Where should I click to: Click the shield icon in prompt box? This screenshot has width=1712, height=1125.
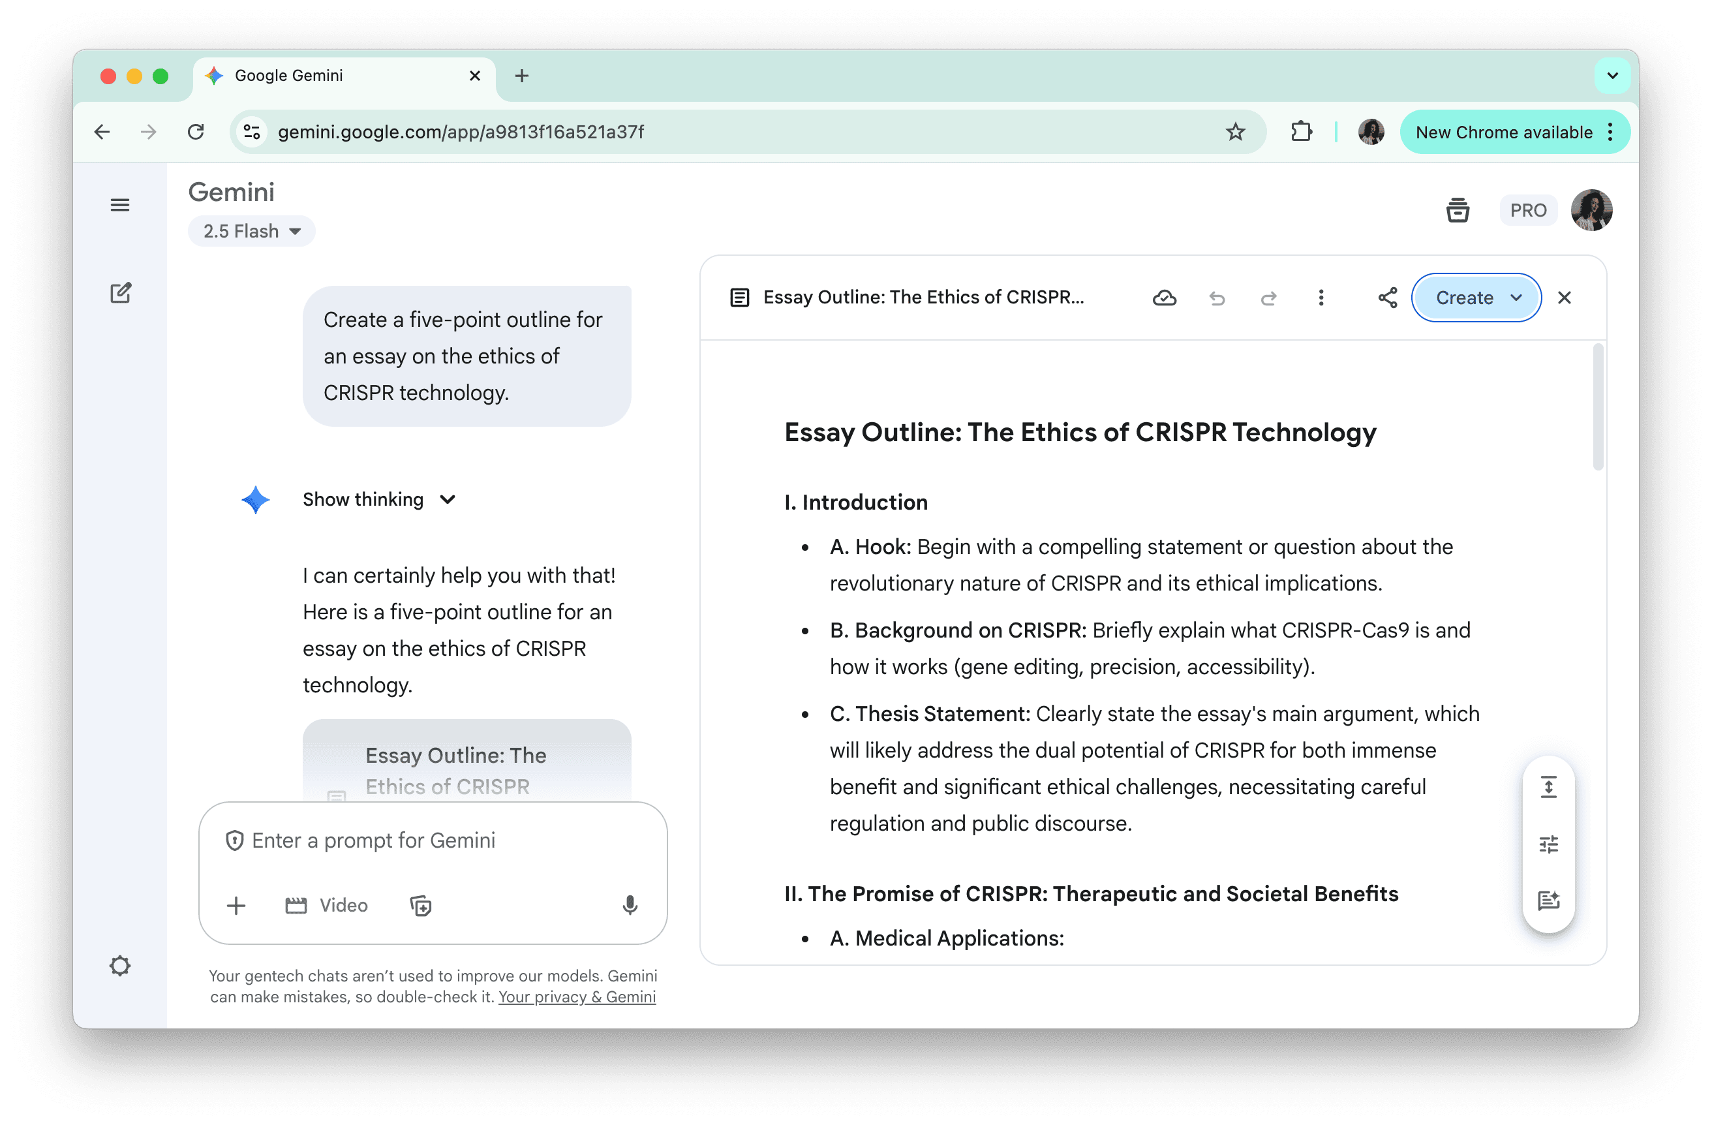234,841
